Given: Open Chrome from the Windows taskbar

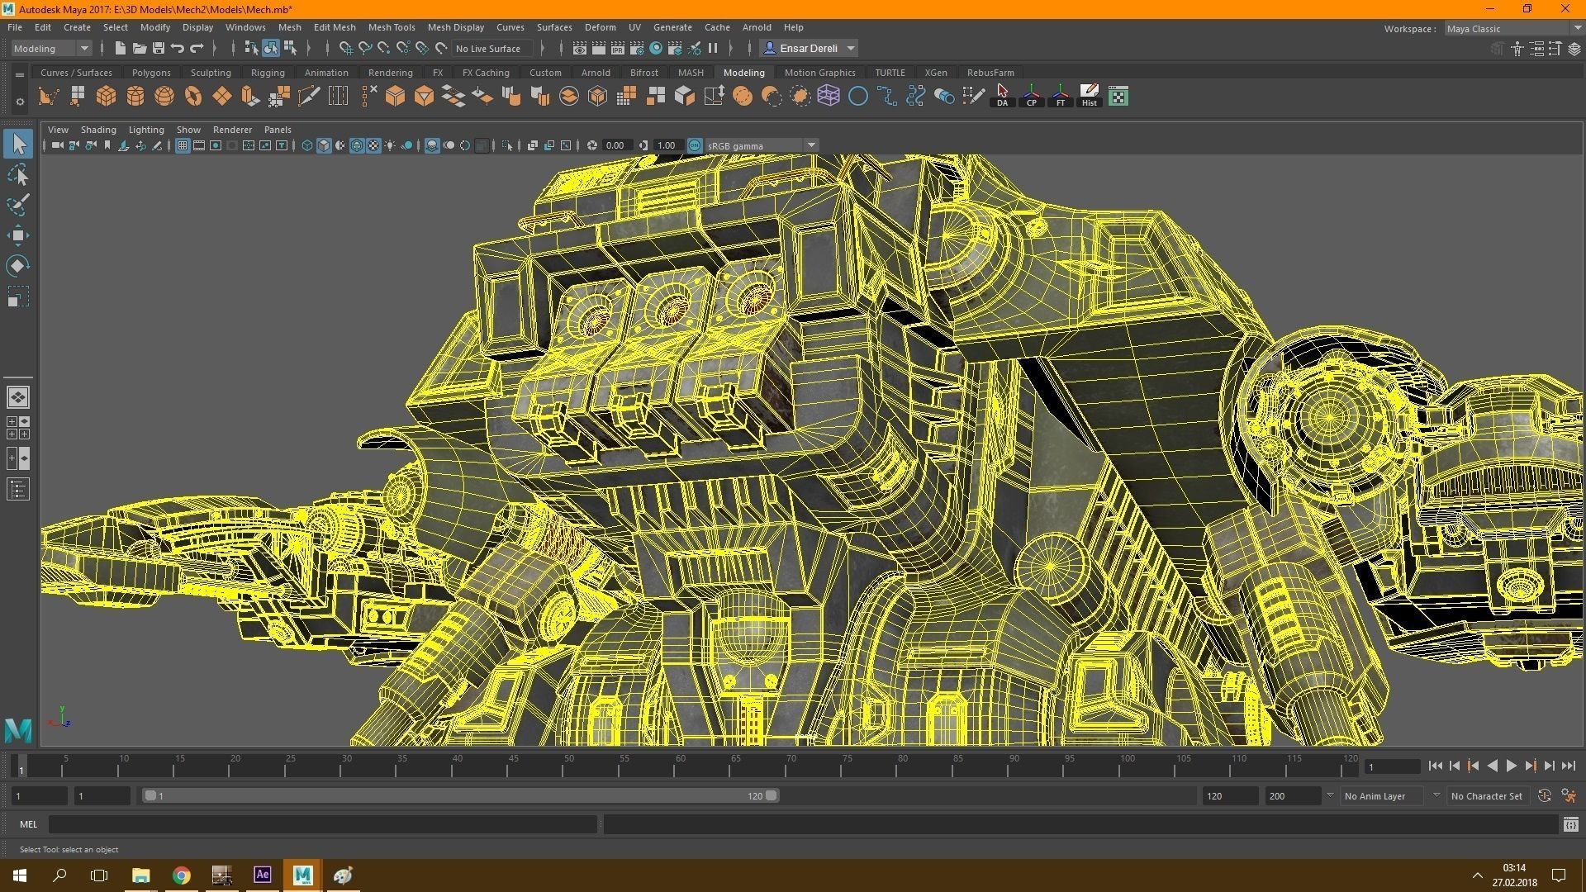Looking at the screenshot, I should pos(181,875).
